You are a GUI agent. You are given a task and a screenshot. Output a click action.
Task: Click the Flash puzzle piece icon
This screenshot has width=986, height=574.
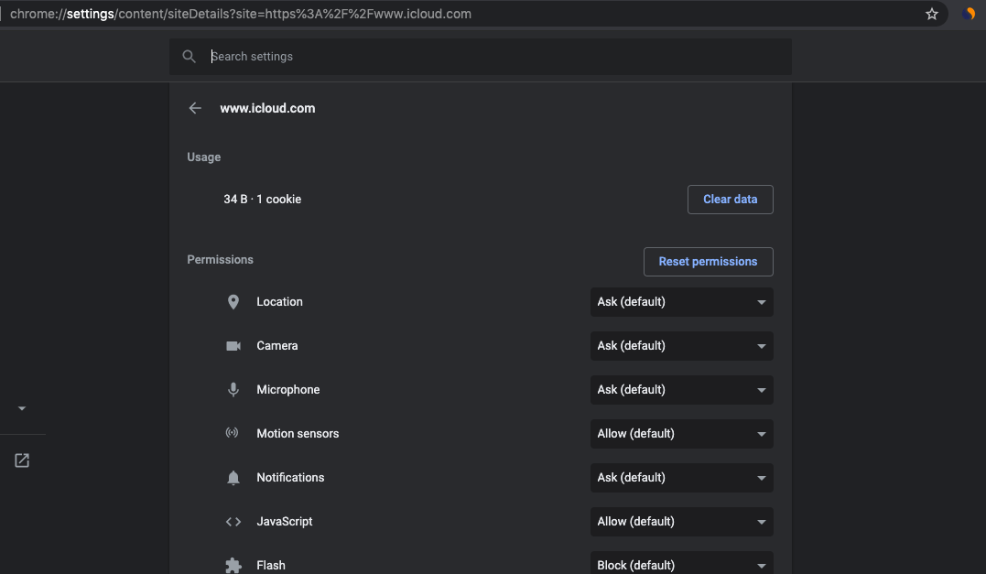[x=233, y=565]
